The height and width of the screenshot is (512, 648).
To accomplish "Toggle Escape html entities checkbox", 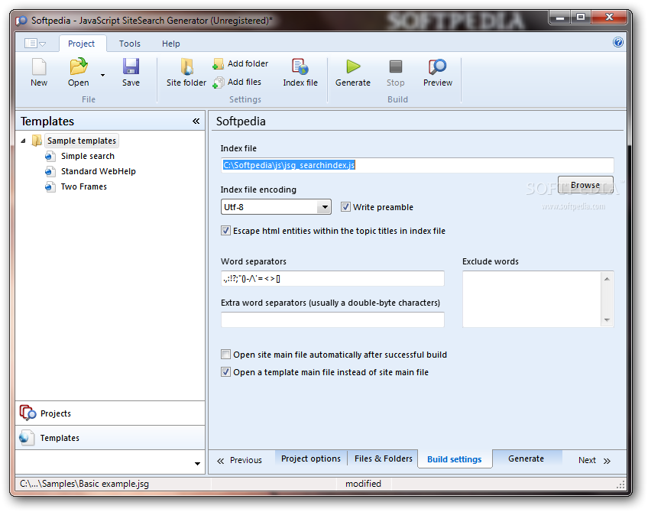I will 225,231.
